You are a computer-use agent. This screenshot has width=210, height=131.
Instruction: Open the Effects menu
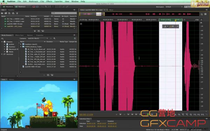pyautogui.click(x=49, y=1)
